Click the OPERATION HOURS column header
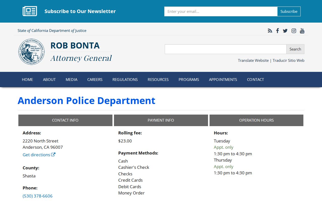This screenshot has height=201, width=322. point(256,120)
